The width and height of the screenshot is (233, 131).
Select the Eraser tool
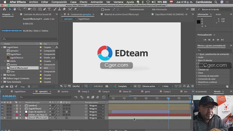pos(64,9)
